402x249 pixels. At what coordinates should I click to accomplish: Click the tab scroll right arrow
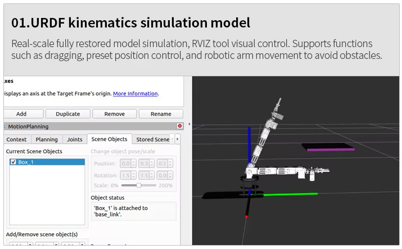[x=178, y=139]
